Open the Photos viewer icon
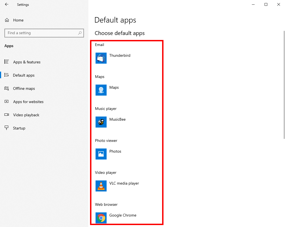This screenshot has width=285, height=227. 101,154
